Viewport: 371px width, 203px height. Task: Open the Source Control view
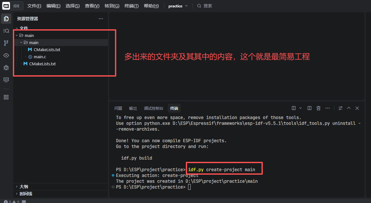[x=6, y=43]
